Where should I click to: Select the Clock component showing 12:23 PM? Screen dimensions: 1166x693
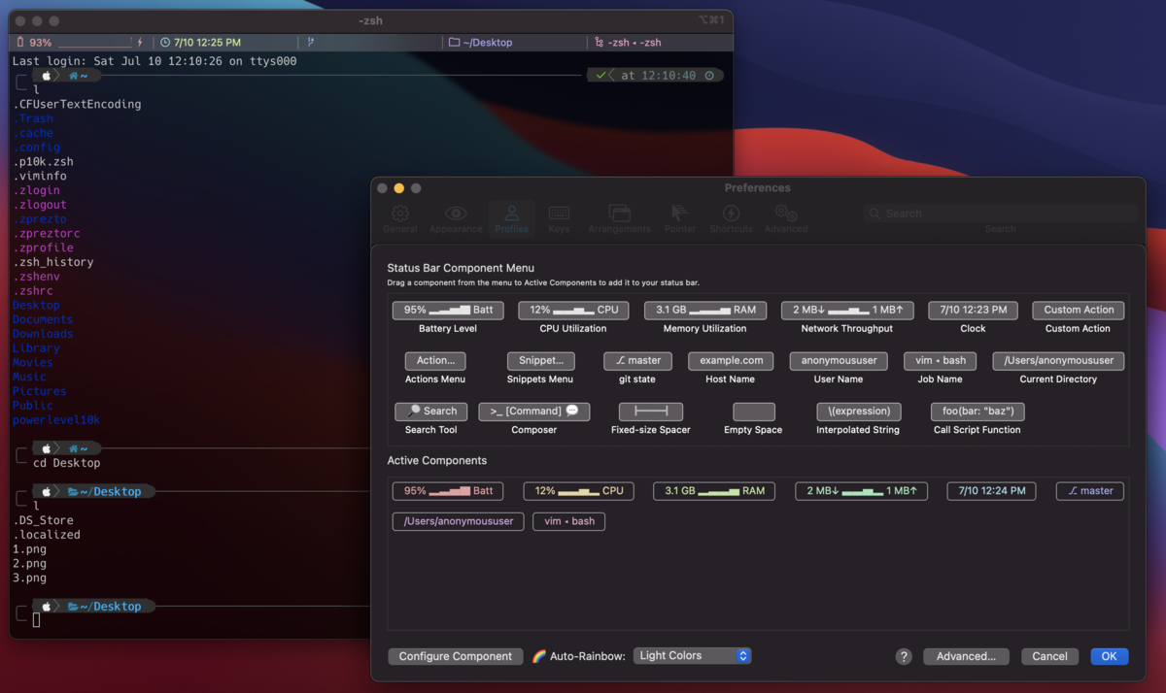(x=973, y=311)
